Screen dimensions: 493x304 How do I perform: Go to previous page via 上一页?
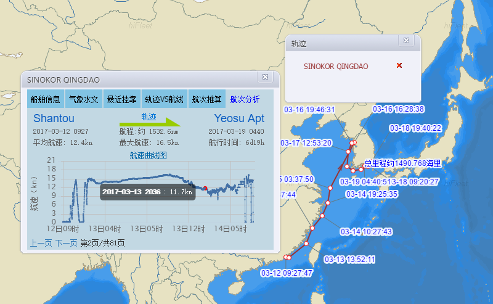click(41, 243)
